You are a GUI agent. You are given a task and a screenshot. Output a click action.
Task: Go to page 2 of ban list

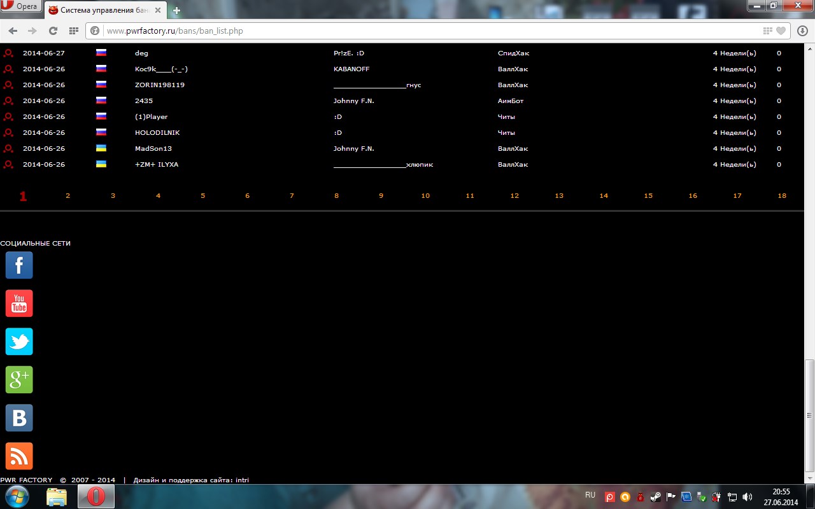tap(67, 196)
